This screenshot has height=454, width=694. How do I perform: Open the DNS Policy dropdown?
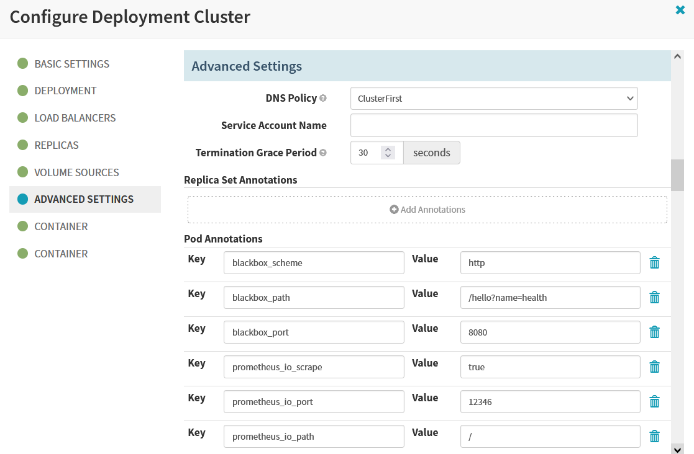(x=494, y=99)
